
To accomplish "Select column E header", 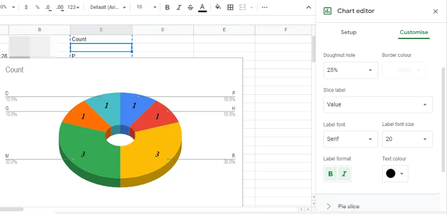I will coord(225,30).
